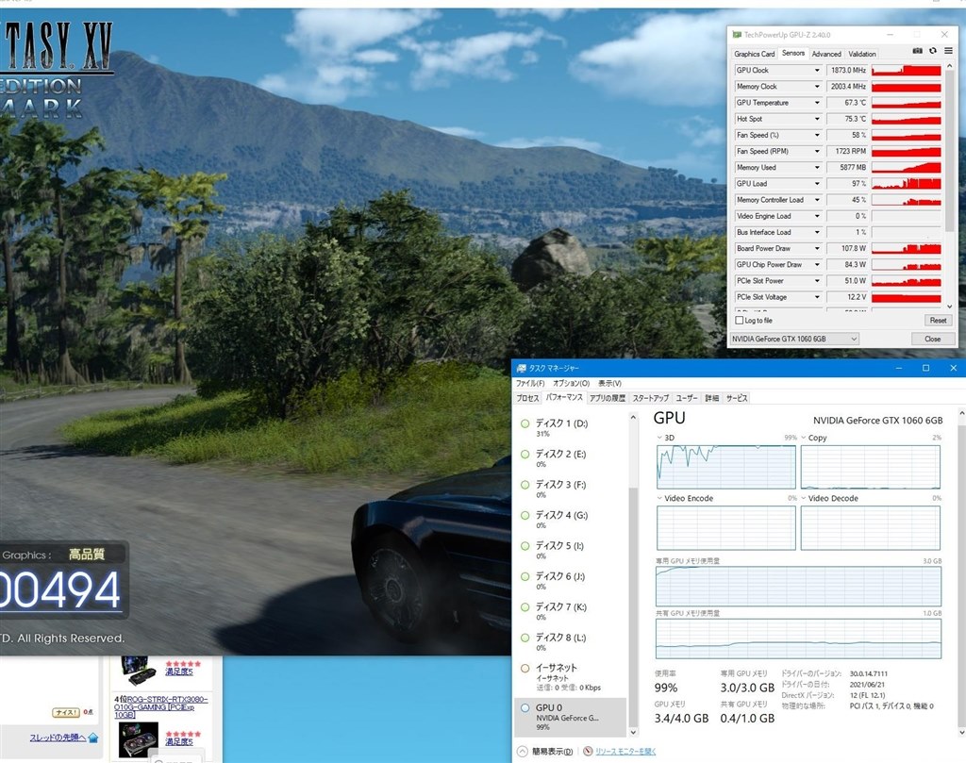
Task: Switch to 詳細 tab in Task Manager
Action: point(712,398)
